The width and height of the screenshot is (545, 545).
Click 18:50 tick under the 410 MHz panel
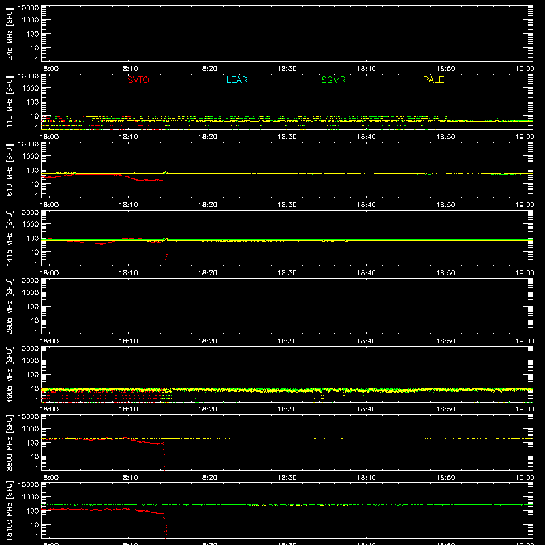point(446,137)
